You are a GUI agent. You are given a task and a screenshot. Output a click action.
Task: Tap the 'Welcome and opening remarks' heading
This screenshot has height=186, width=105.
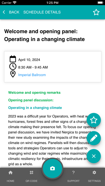(34, 92)
